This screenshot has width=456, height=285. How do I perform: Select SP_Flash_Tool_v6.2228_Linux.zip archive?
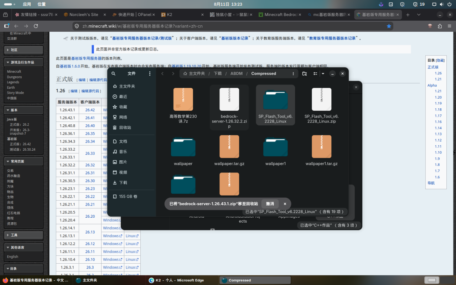click(x=321, y=104)
